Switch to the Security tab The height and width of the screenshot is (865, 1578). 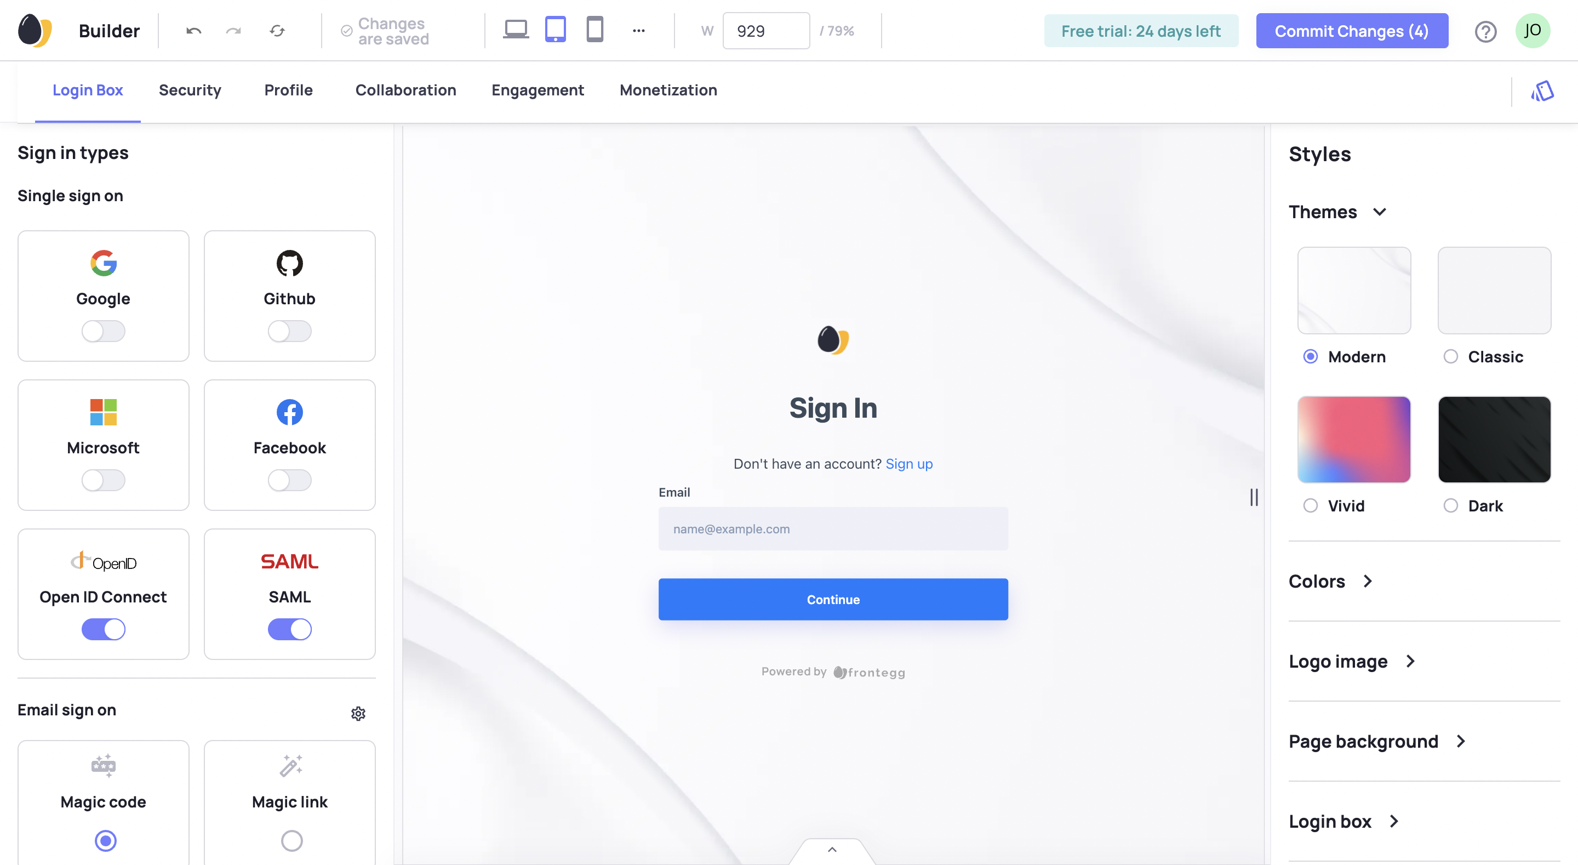click(190, 90)
